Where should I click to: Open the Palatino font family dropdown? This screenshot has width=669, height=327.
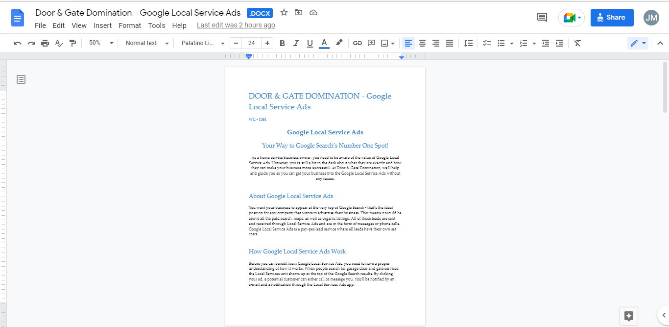pyautogui.click(x=203, y=43)
